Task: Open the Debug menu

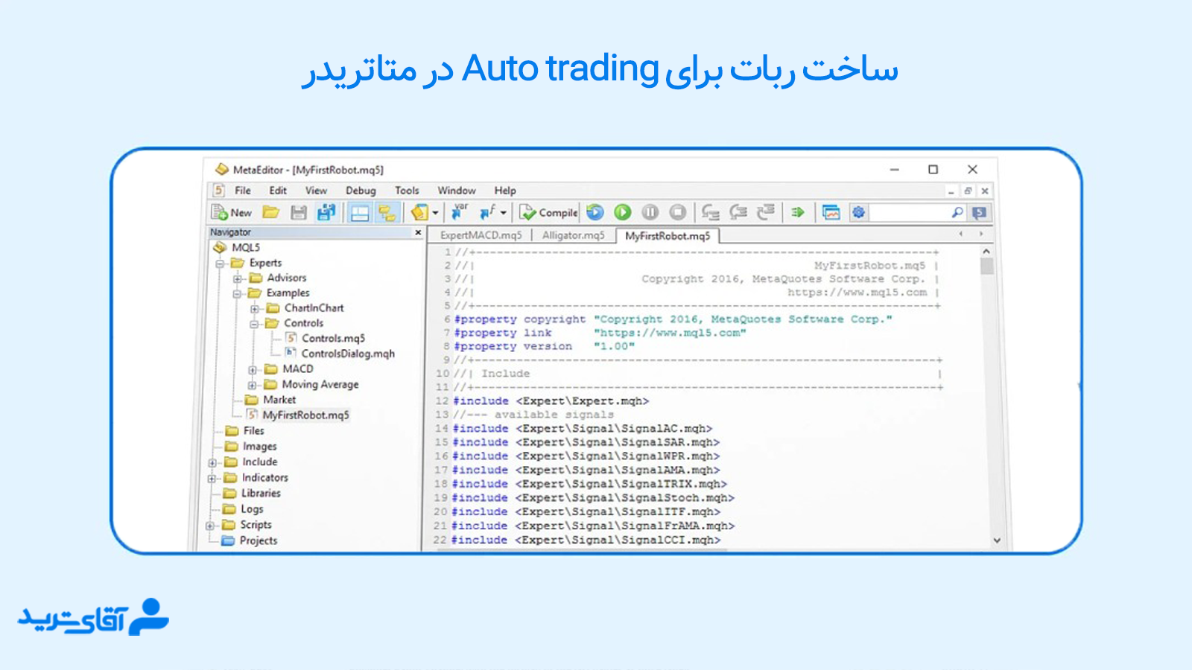Action: pyautogui.click(x=361, y=191)
